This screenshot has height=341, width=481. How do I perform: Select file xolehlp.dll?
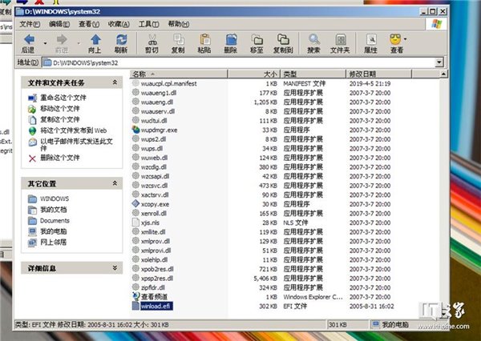click(154, 259)
